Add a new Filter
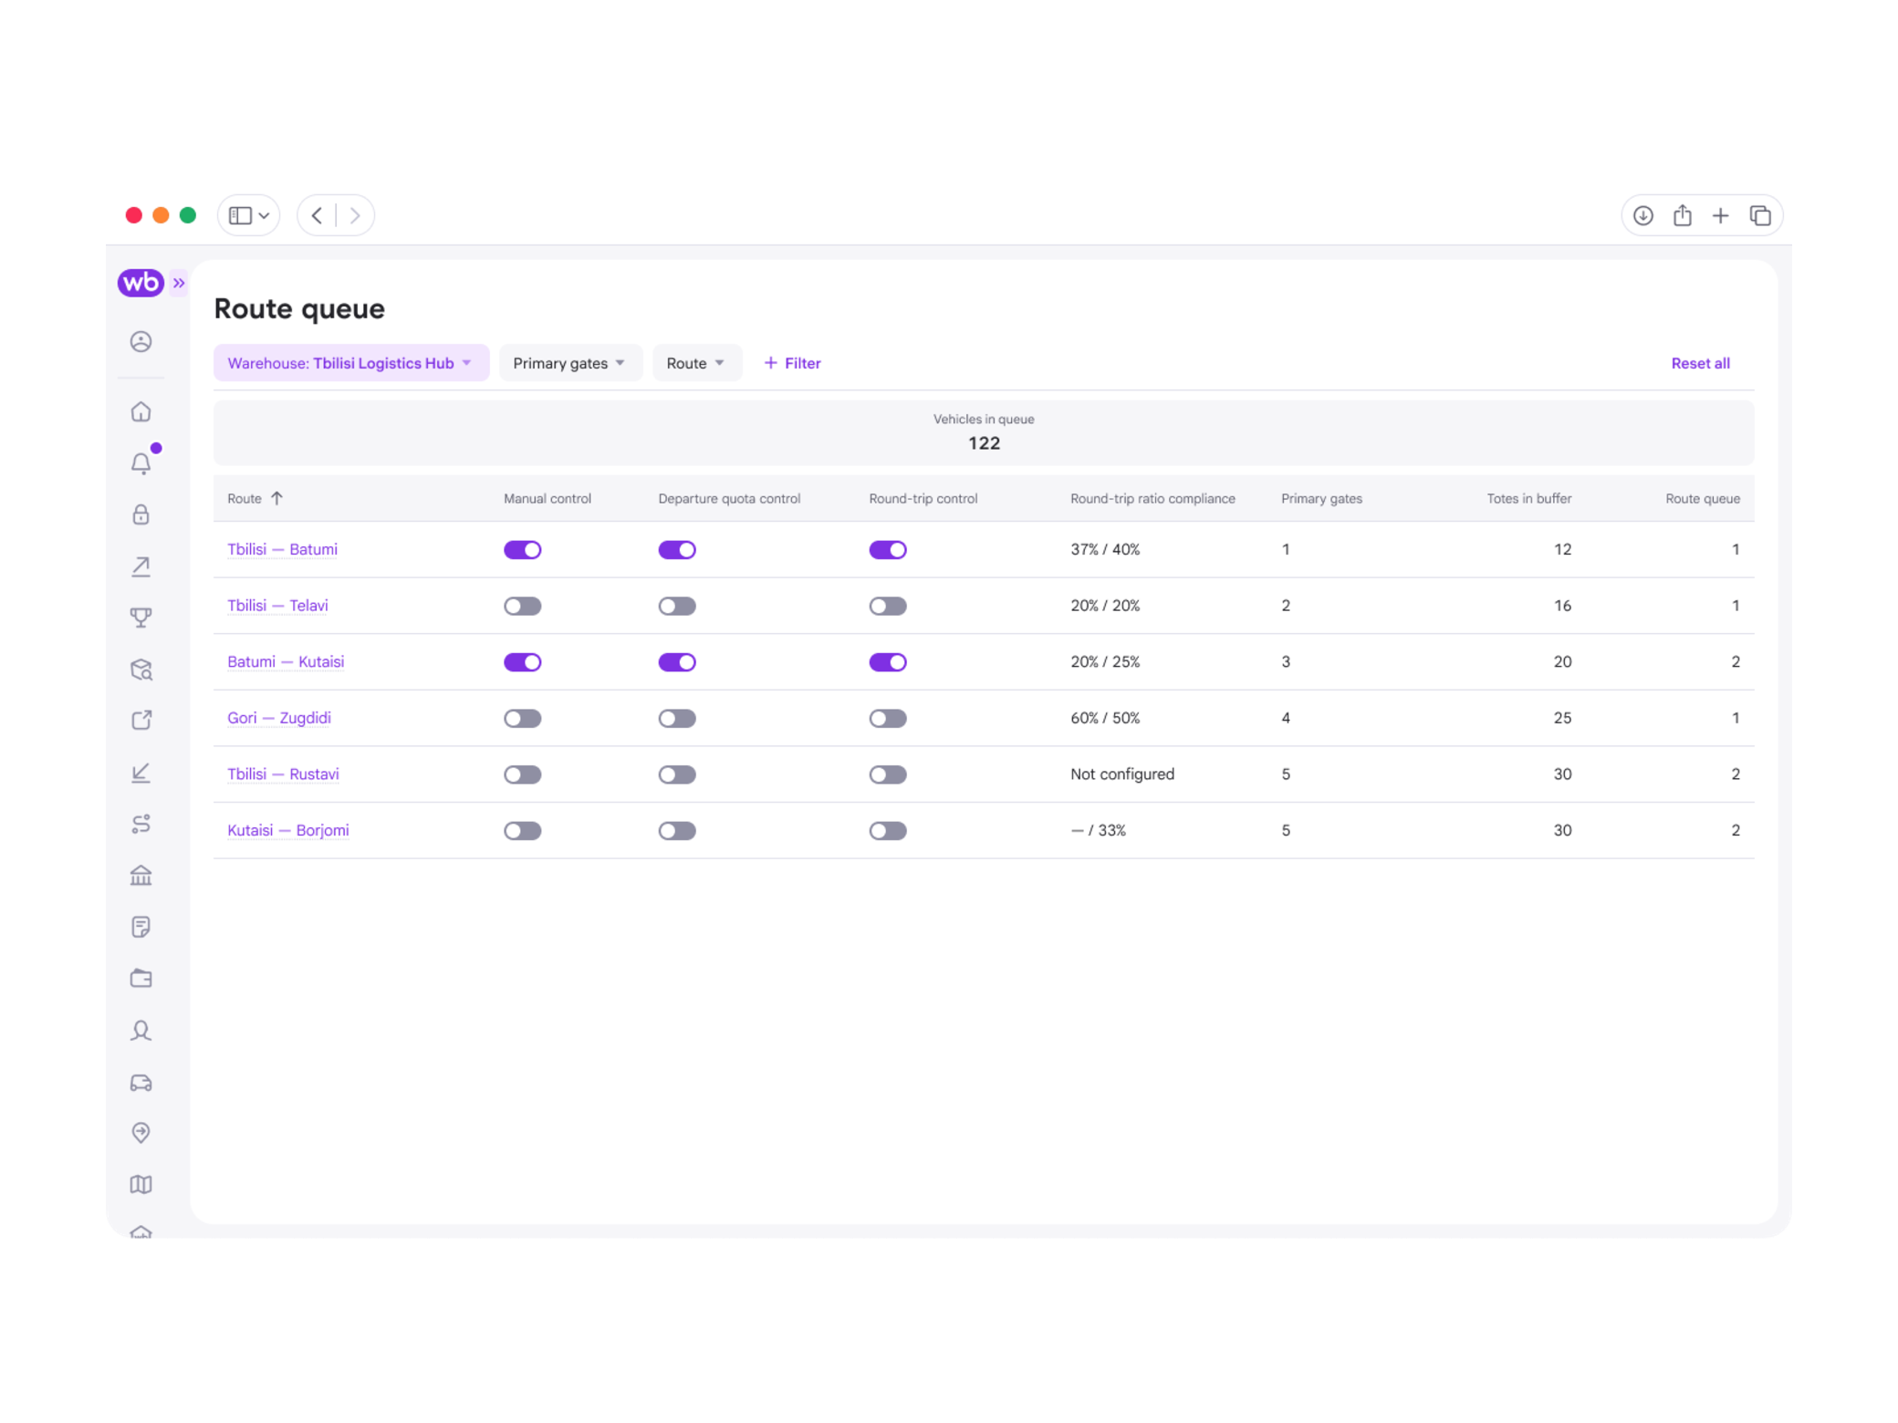Viewport: 1898px width, 1423px height. [x=792, y=363]
